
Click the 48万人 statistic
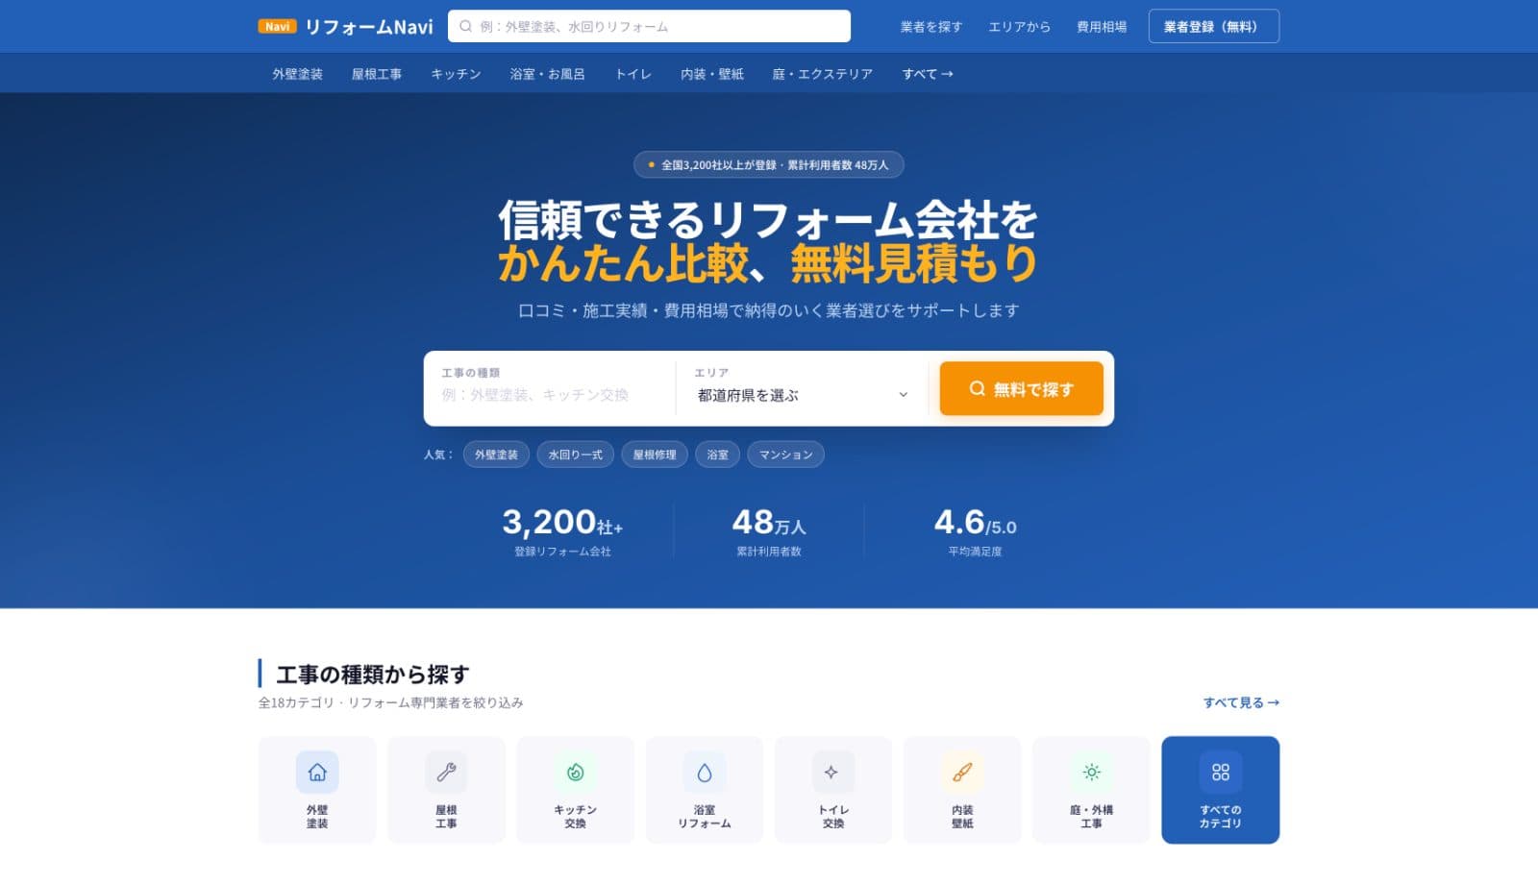click(x=769, y=530)
